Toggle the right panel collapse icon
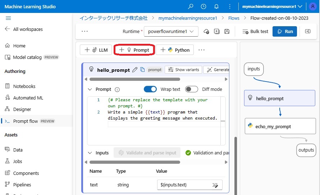320x195 pixels. coord(307,31)
